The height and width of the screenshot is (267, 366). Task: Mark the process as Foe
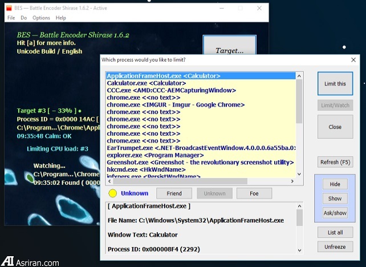254,193
